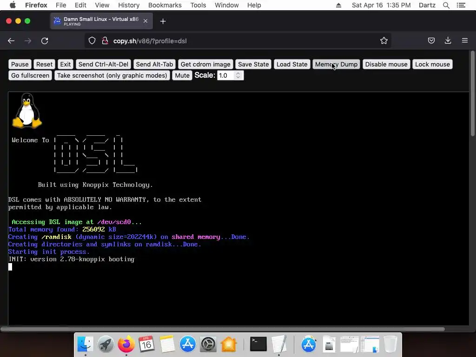The width and height of the screenshot is (476, 357).
Task: Open the History menu
Action: [x=129, y=5]
